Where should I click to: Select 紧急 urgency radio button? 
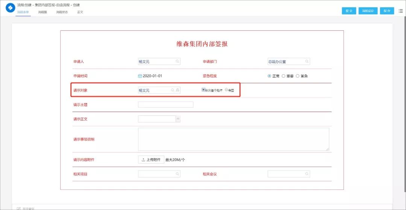297,76
